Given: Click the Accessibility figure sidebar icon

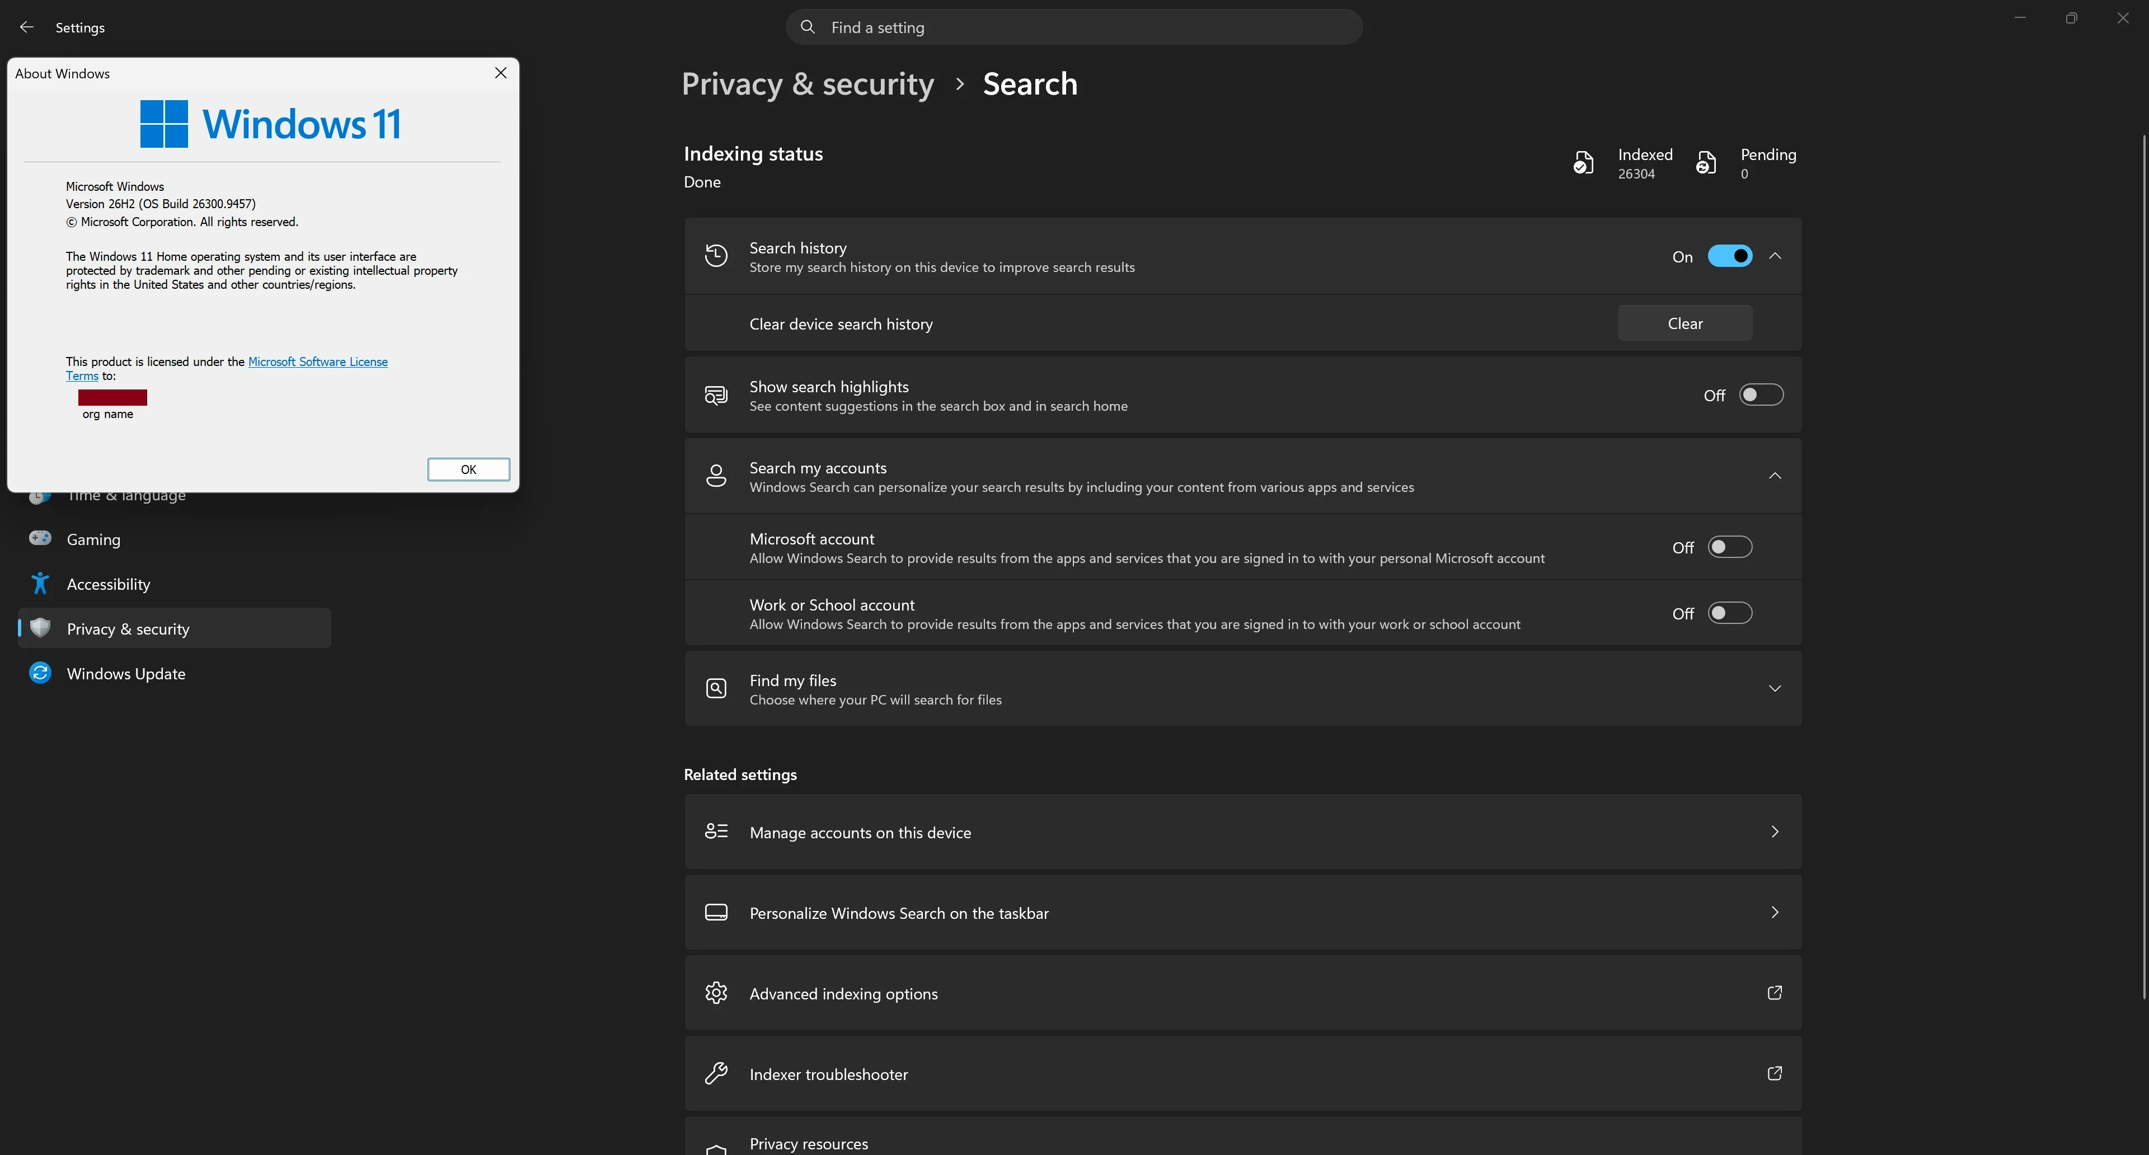Looking at the screenshot, I should point(40,584).
